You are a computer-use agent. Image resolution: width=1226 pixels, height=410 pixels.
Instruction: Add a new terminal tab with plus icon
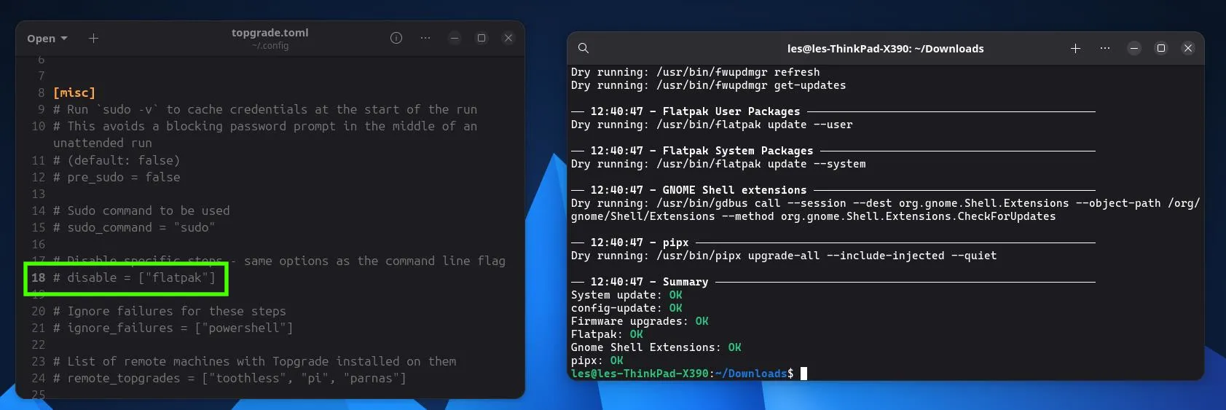tap(1075, 48)
